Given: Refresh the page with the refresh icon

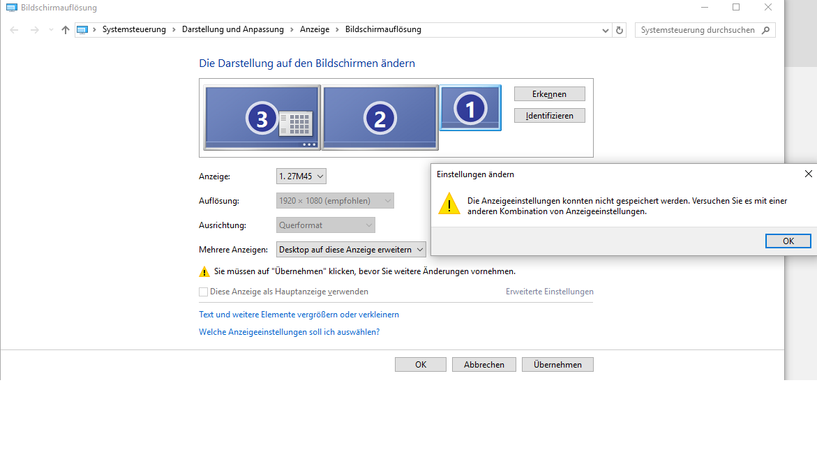Looking at the screenshot, I should tap(619, 30).
